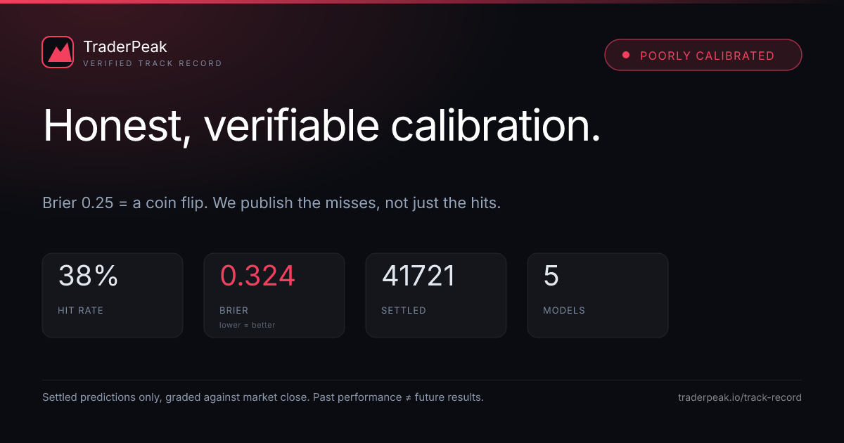Image resolution: width=844 pixels, height=443 pixels.
Task: Select the Brier score card
Action: 274,295
